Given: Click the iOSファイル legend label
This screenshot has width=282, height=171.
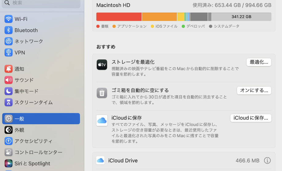Looking at the screenshot, I should (x=166, y=26).
